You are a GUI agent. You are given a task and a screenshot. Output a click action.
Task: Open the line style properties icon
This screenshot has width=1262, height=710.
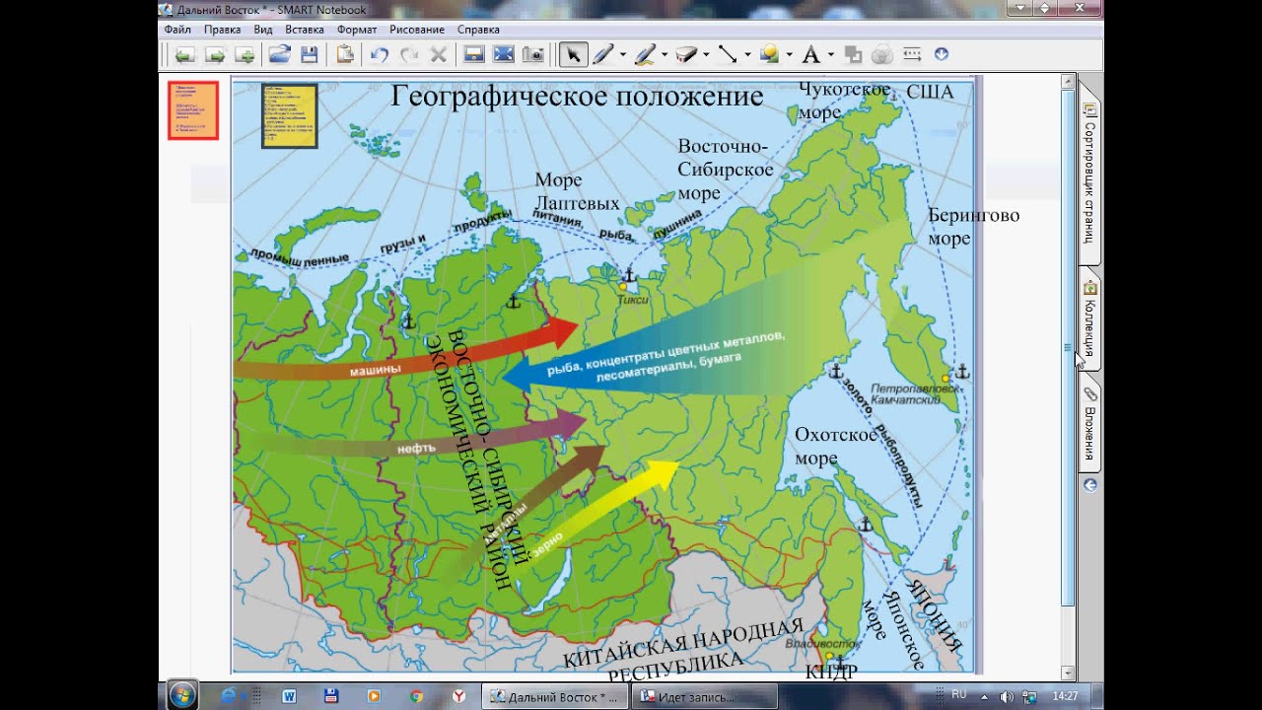tap(913, 55)
